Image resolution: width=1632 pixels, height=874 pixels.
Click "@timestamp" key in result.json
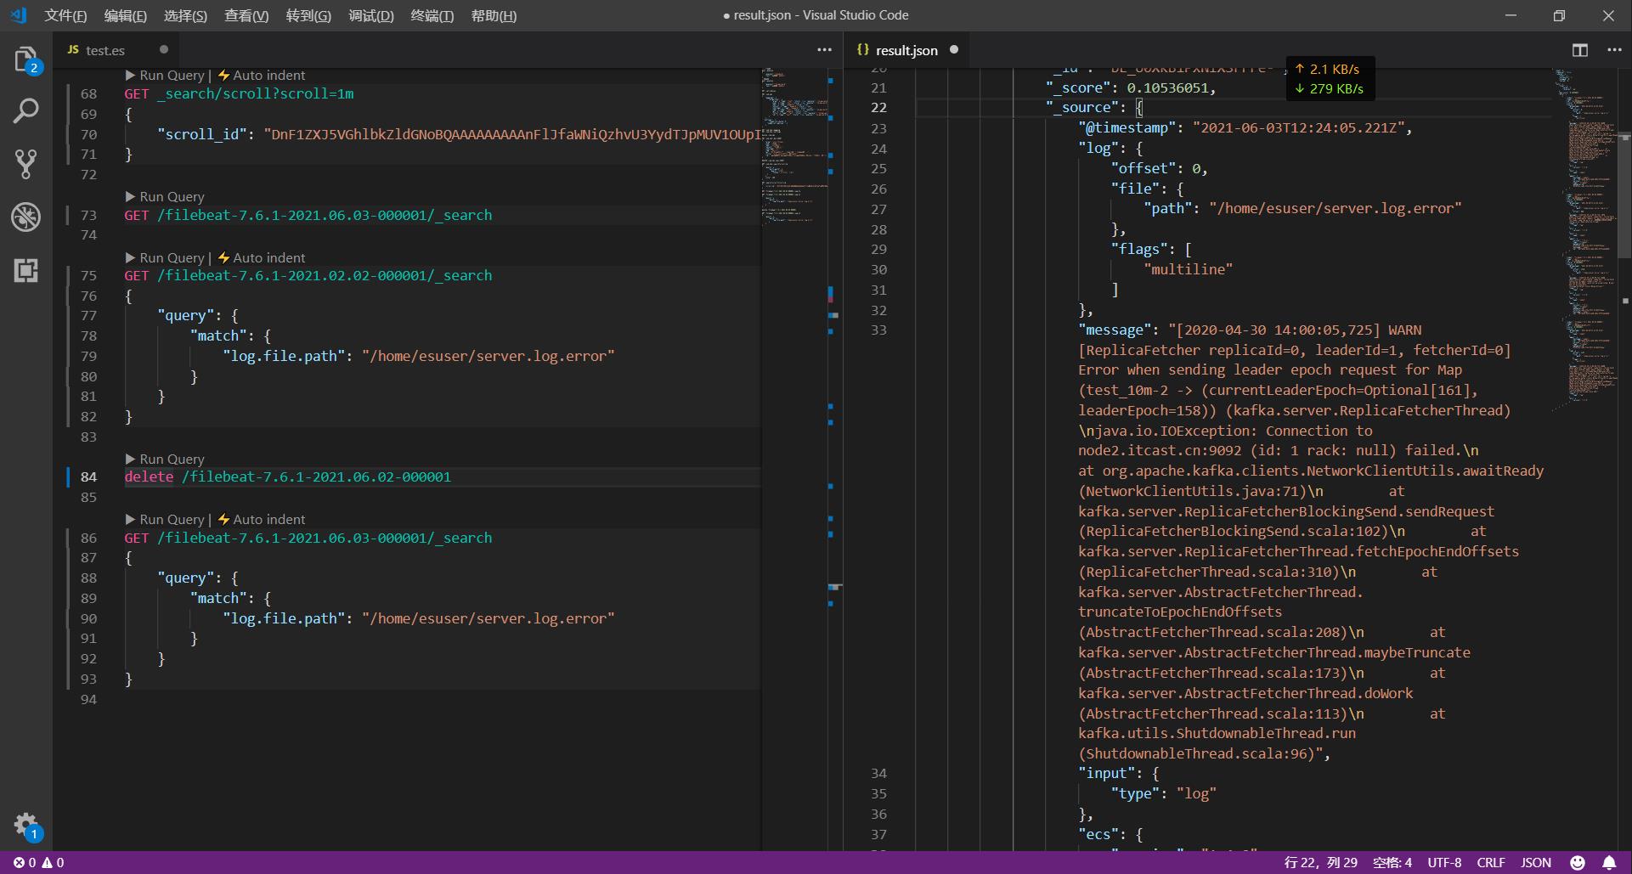click(1128, 127)
